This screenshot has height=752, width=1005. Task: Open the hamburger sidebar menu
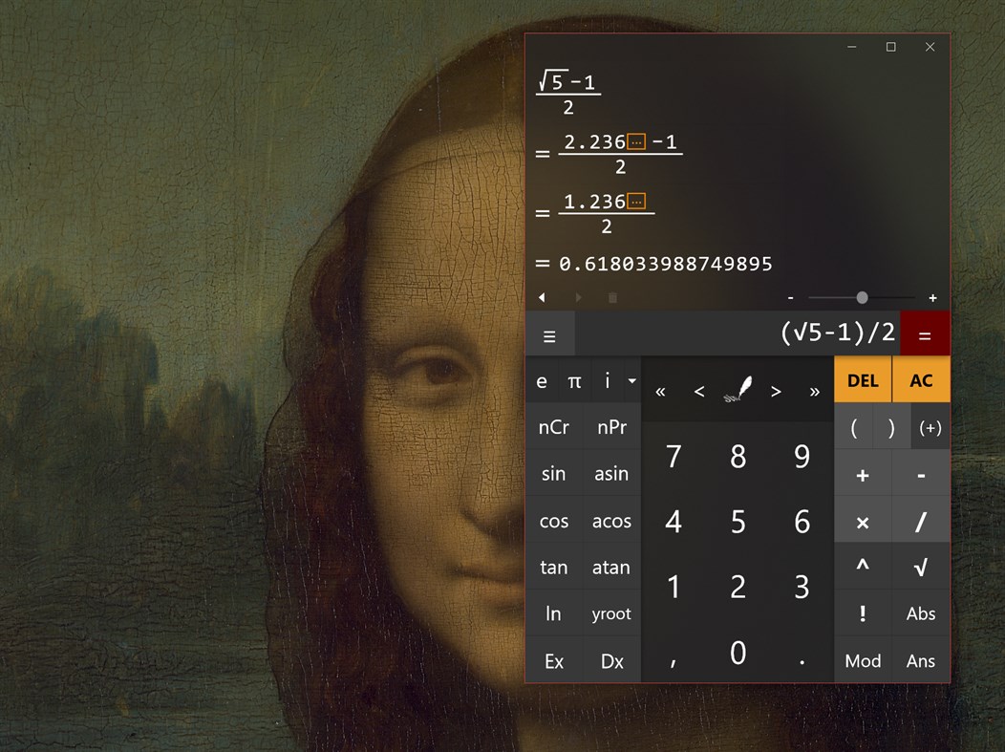pyautogui.click(x=549, y=335)
